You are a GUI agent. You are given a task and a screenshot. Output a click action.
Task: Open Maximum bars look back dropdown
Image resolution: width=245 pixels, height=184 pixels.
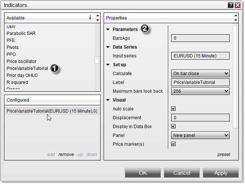point(200,91)
